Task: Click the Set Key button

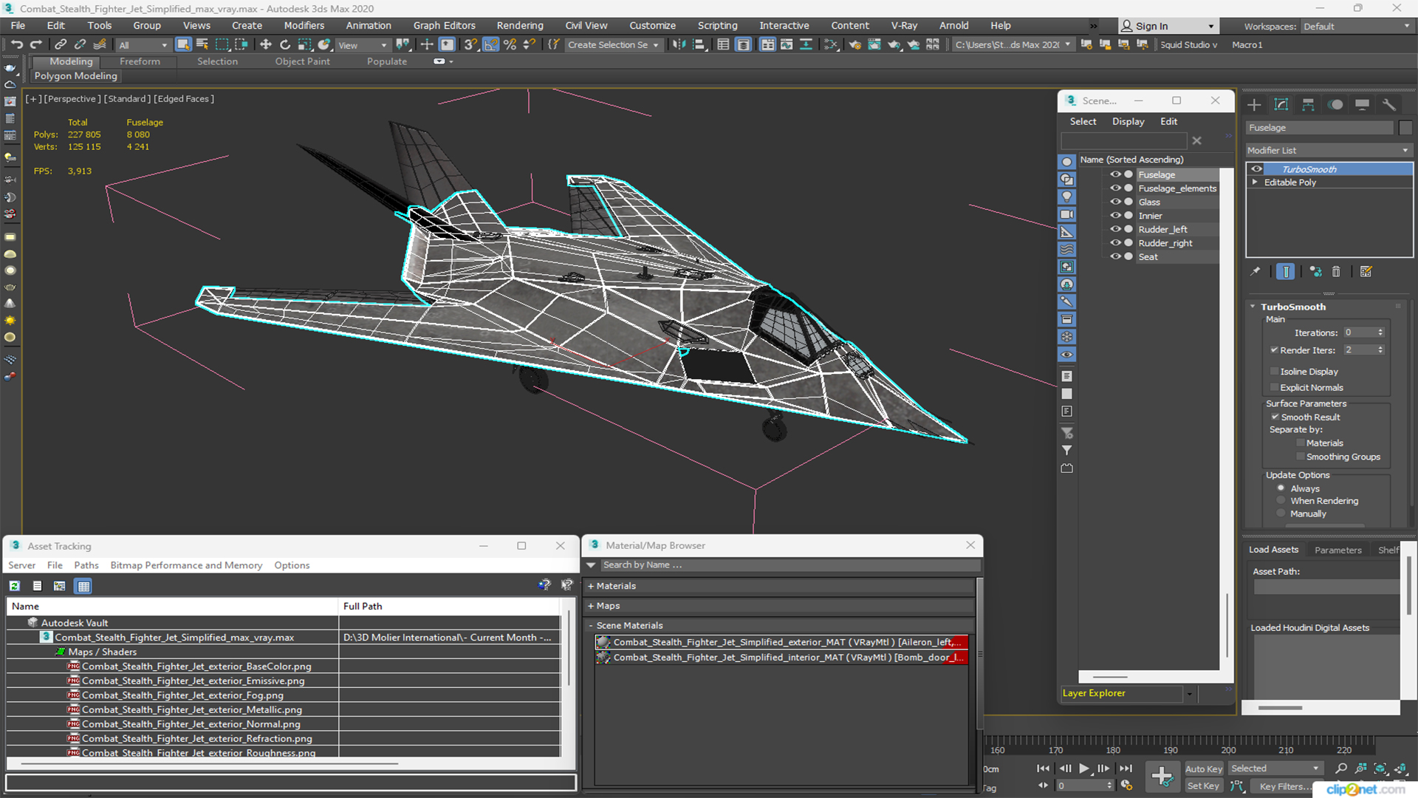Action: [x=1203, y=786]
